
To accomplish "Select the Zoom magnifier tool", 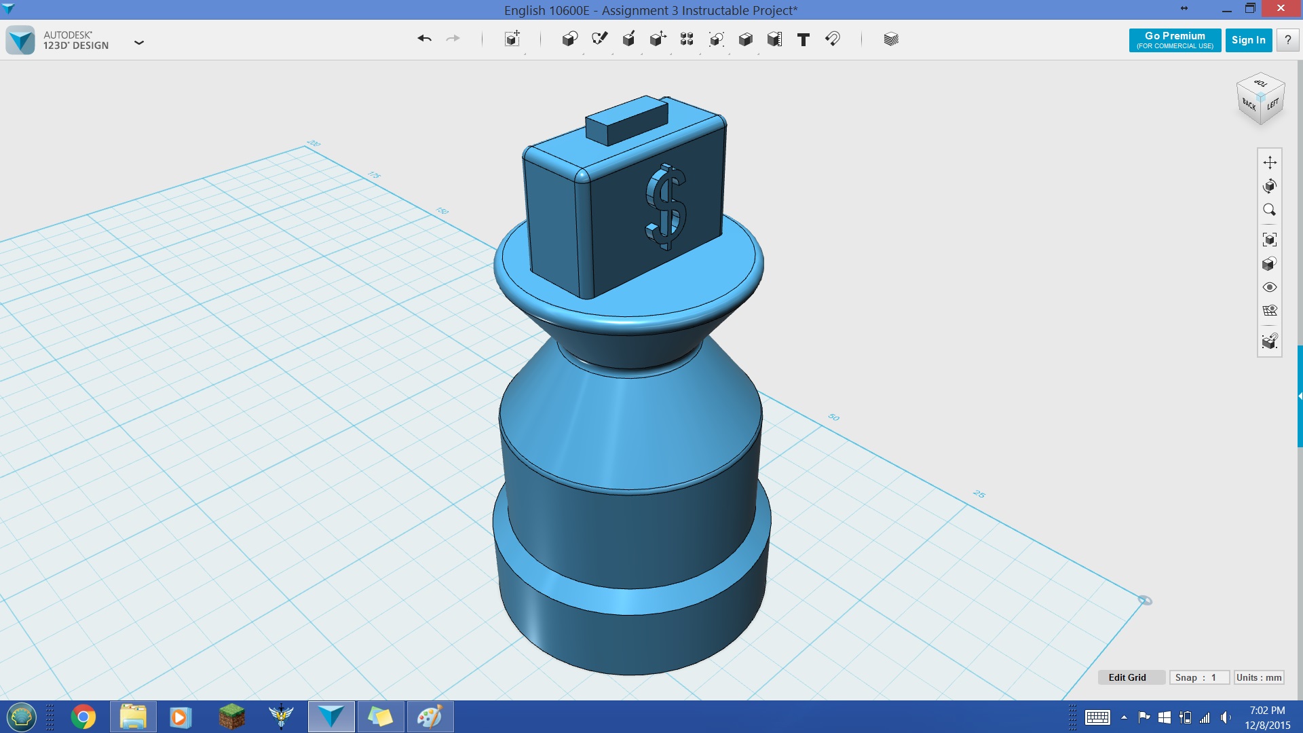I will (1270, 210).
